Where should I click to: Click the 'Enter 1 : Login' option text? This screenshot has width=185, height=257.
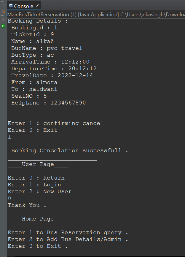click(x=34, y=184)
